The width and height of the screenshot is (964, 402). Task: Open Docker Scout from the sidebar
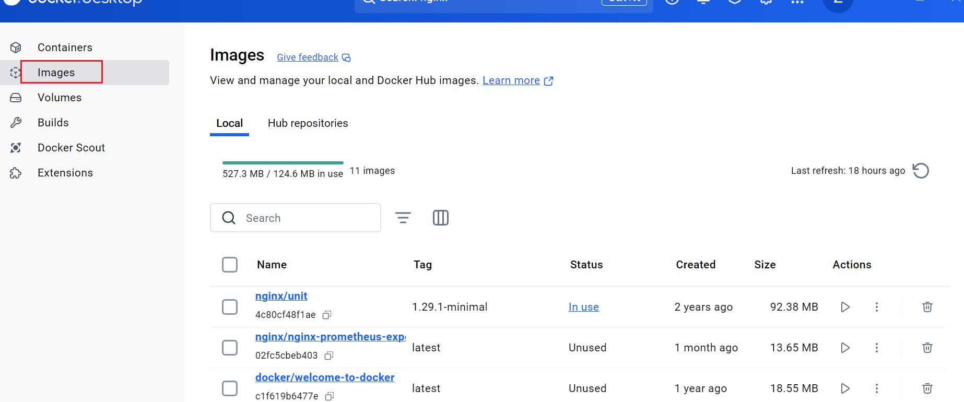tap(71, 148)
